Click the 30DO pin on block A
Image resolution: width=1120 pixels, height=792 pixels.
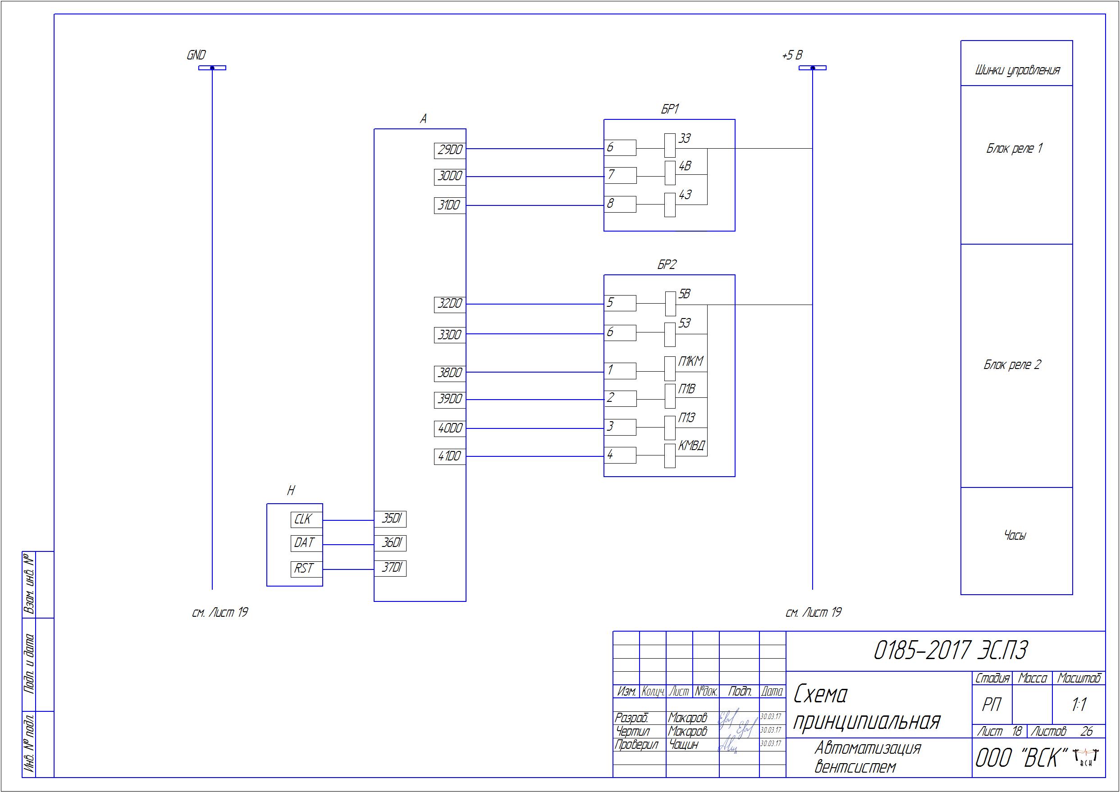(x=450, y=177)
